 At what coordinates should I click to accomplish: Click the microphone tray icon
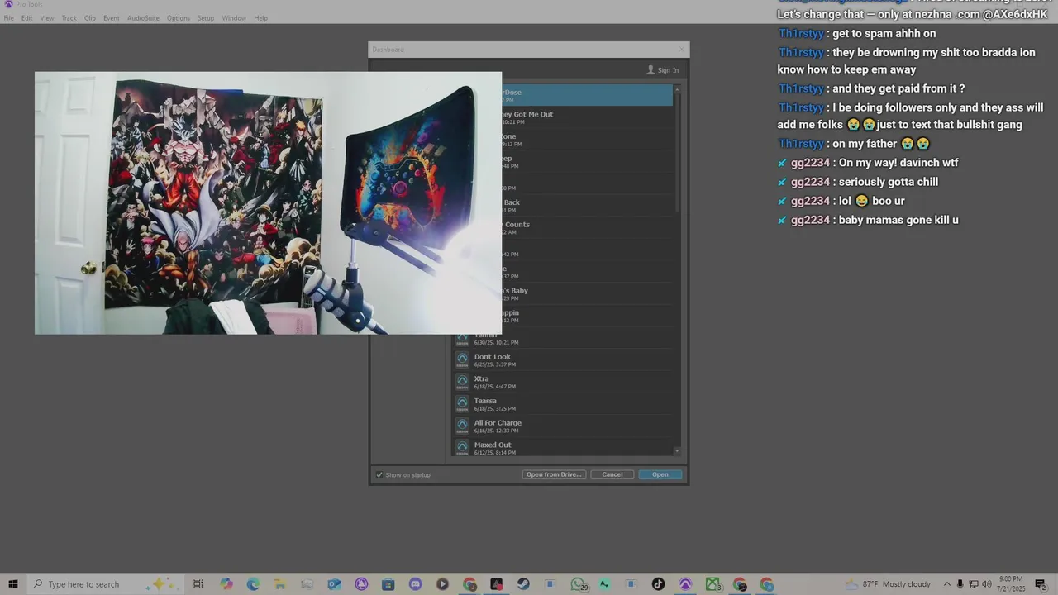(960, 584)
